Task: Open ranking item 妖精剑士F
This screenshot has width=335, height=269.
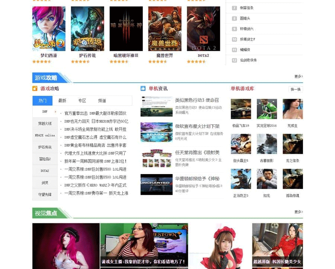Action: [248, 39]
